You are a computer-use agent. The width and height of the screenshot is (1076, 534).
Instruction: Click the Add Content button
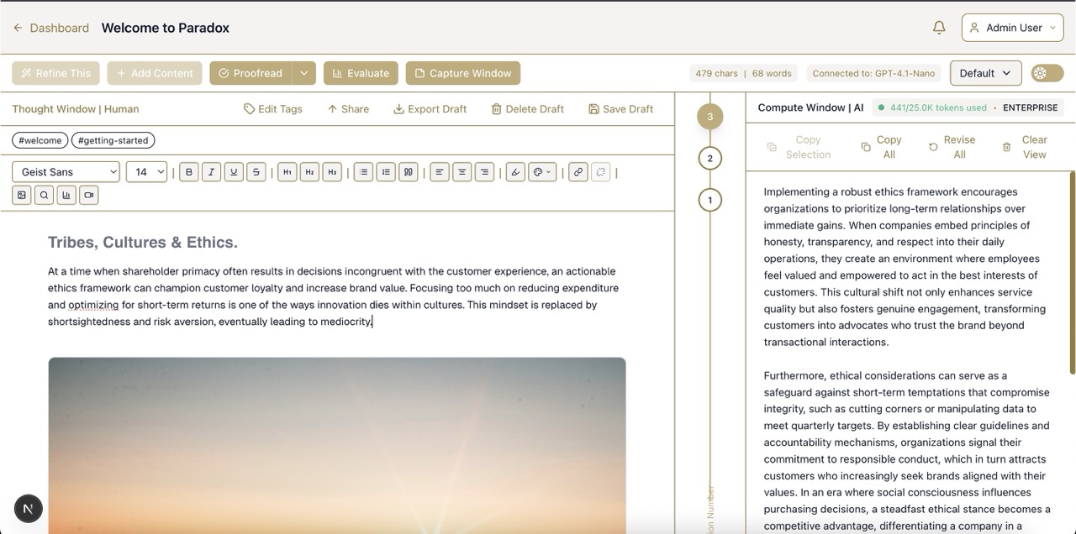tap(155, 73)
